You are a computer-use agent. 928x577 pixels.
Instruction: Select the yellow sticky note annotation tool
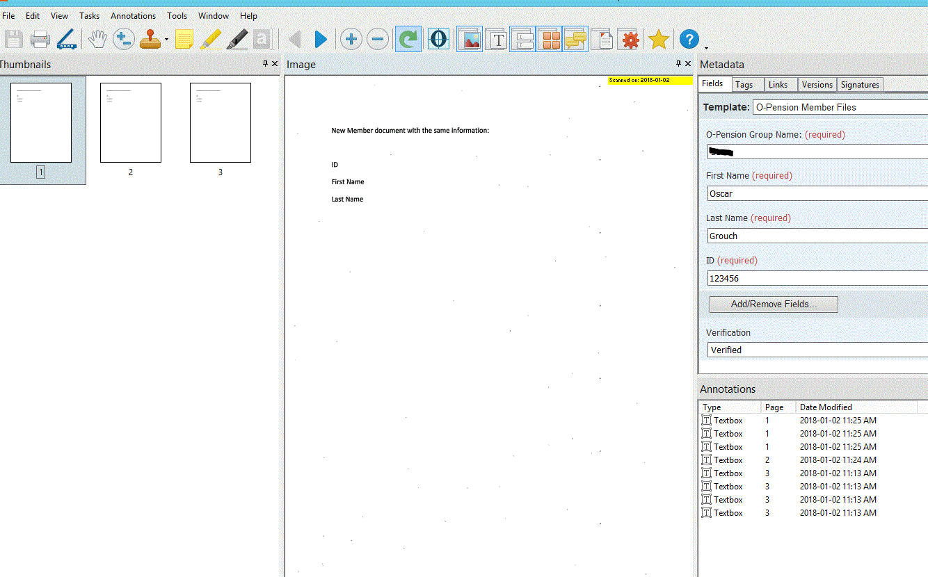184,40
